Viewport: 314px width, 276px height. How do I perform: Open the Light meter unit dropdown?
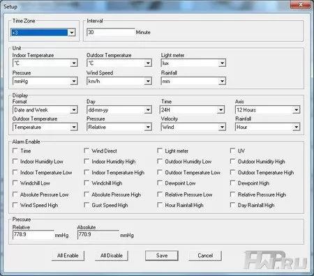[x=193, y=63]
